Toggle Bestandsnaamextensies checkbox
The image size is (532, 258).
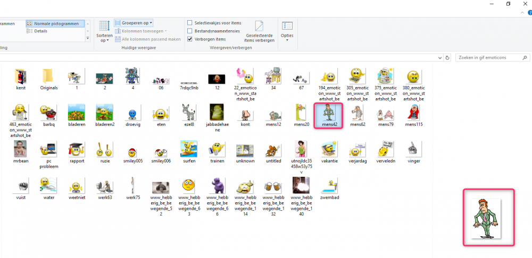(190, 31)
